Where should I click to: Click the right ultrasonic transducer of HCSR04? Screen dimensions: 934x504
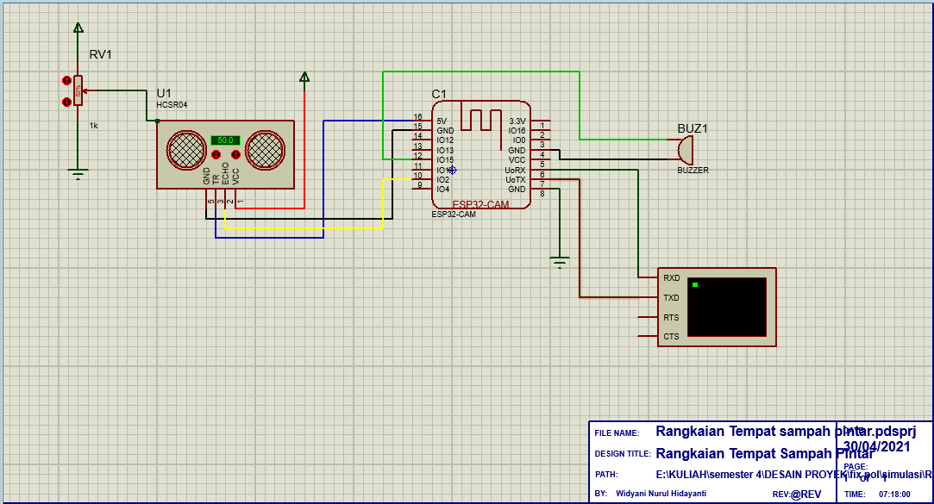[265, 149]
